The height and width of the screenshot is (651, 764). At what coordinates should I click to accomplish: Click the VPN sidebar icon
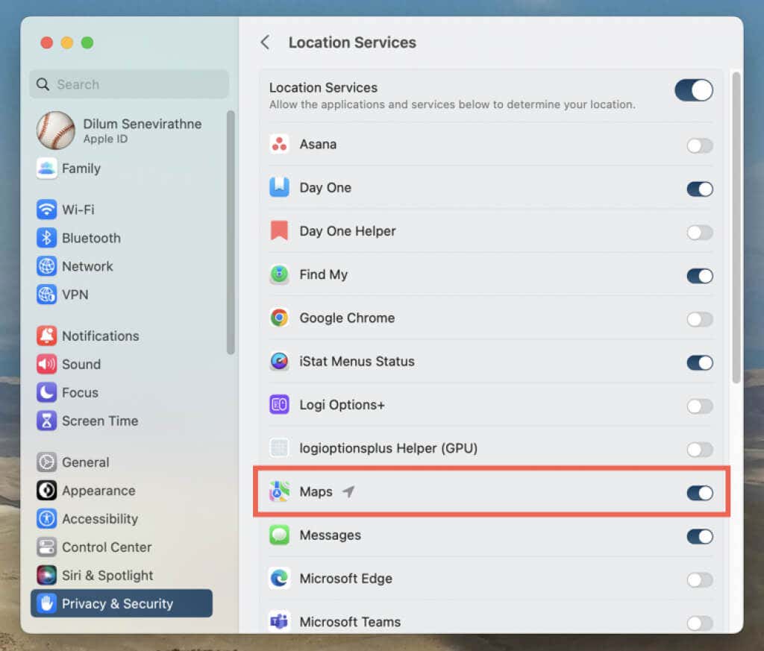pos(46,295)
